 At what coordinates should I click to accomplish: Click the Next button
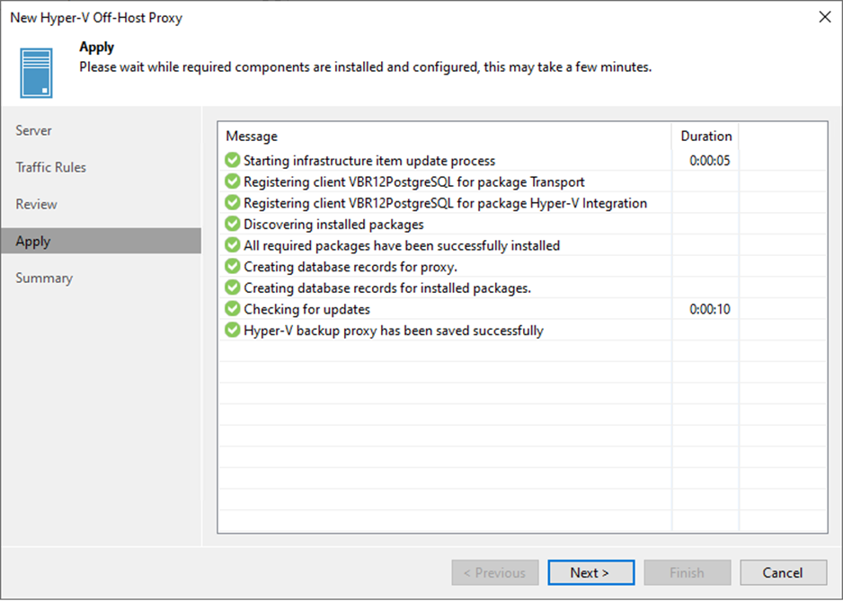point(590,572)
